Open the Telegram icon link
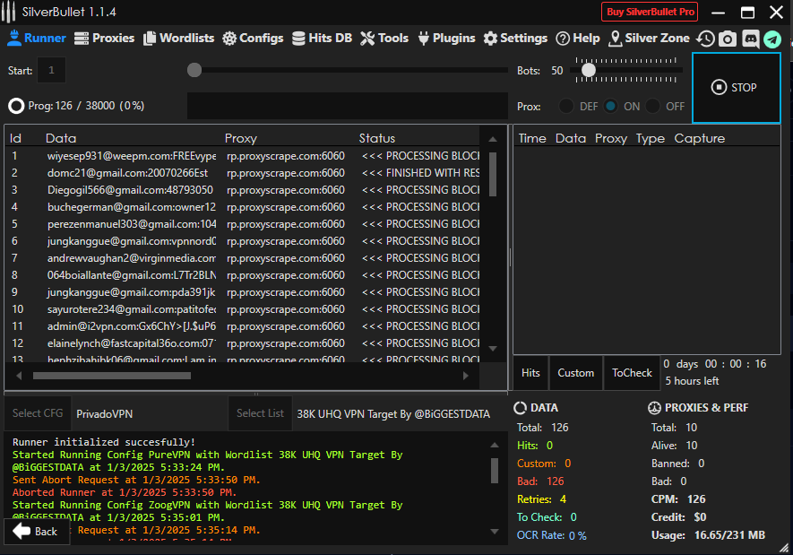 tap(771, 39)
